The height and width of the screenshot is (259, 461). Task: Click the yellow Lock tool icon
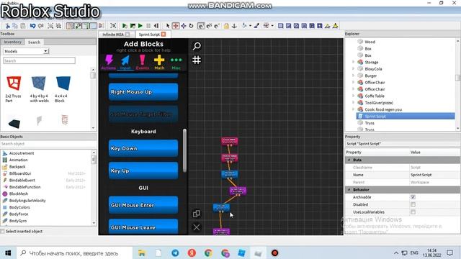tap(226, 26)
